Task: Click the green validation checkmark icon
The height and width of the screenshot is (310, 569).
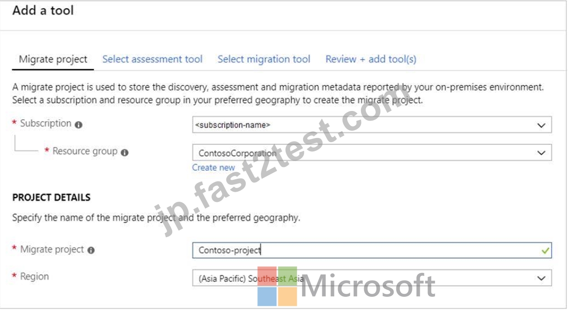Action: point(545,251)
